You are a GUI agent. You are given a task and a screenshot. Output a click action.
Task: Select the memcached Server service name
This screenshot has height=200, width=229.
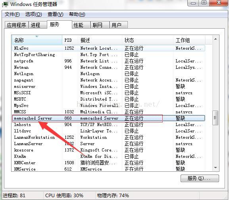pos(33,118)
